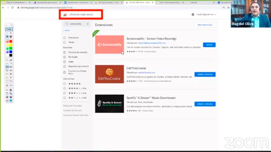
Task: Select the four stars 'y más' filter
Action: 64,88
